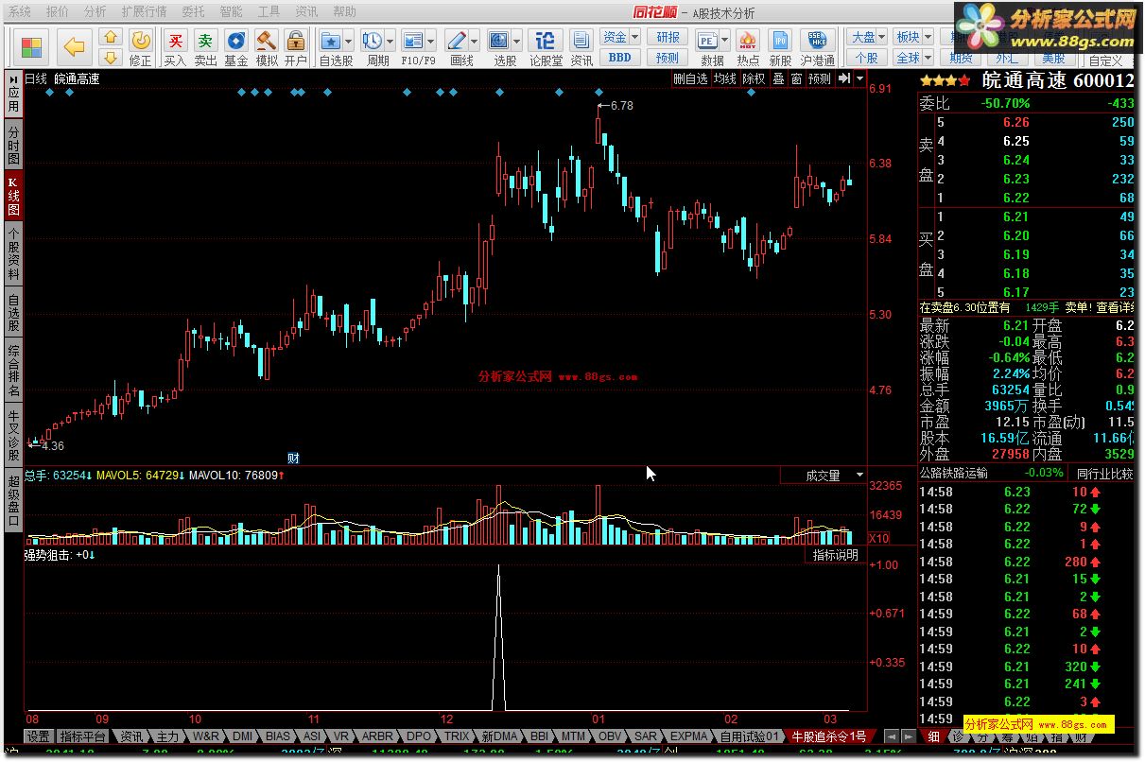This screenshot has height=762, width=1145.
Task: Open the 论股堂 forum icon
Action: pos(545,41)
